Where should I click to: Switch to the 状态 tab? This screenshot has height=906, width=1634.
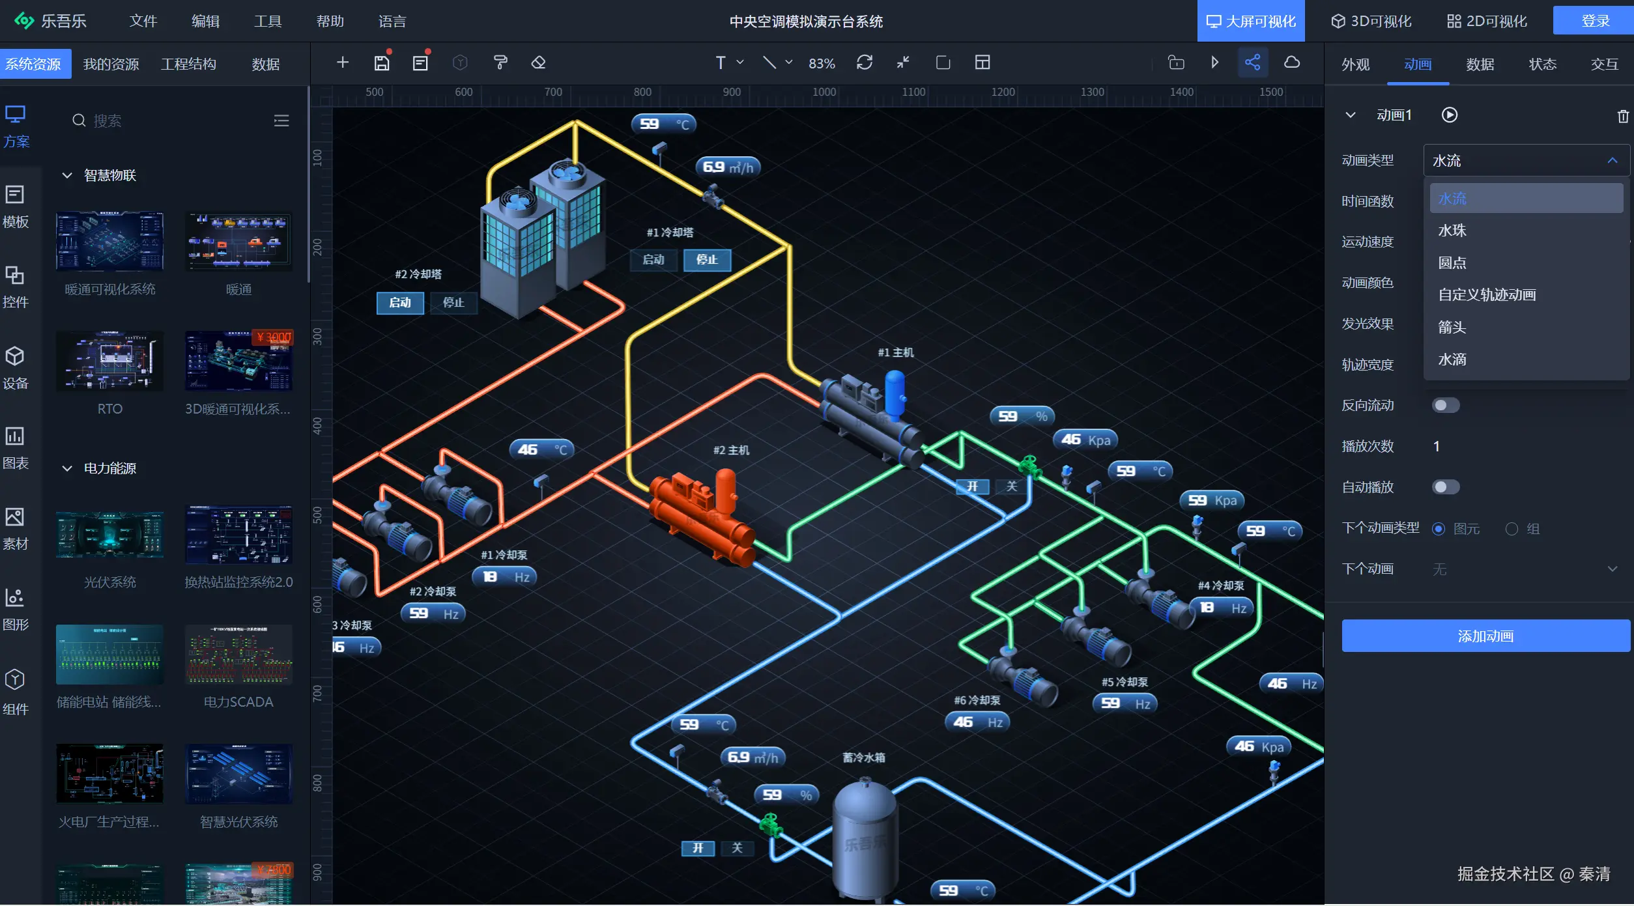(x=1542, y=64)
